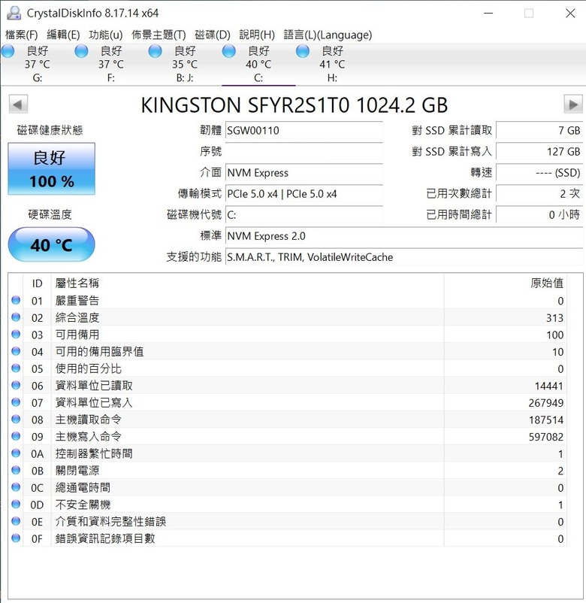The image size is (586, 603).
Task: Click the 標準 field NVM Express 2.0
Action: point(404,236)
